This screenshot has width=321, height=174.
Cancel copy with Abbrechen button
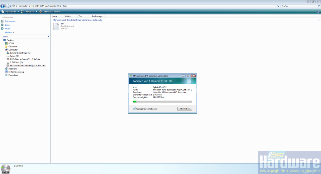pyautogui.click(x=185, y=109)
